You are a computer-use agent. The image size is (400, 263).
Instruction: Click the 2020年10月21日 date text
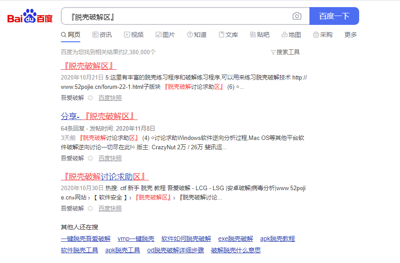tap(82, 78)
